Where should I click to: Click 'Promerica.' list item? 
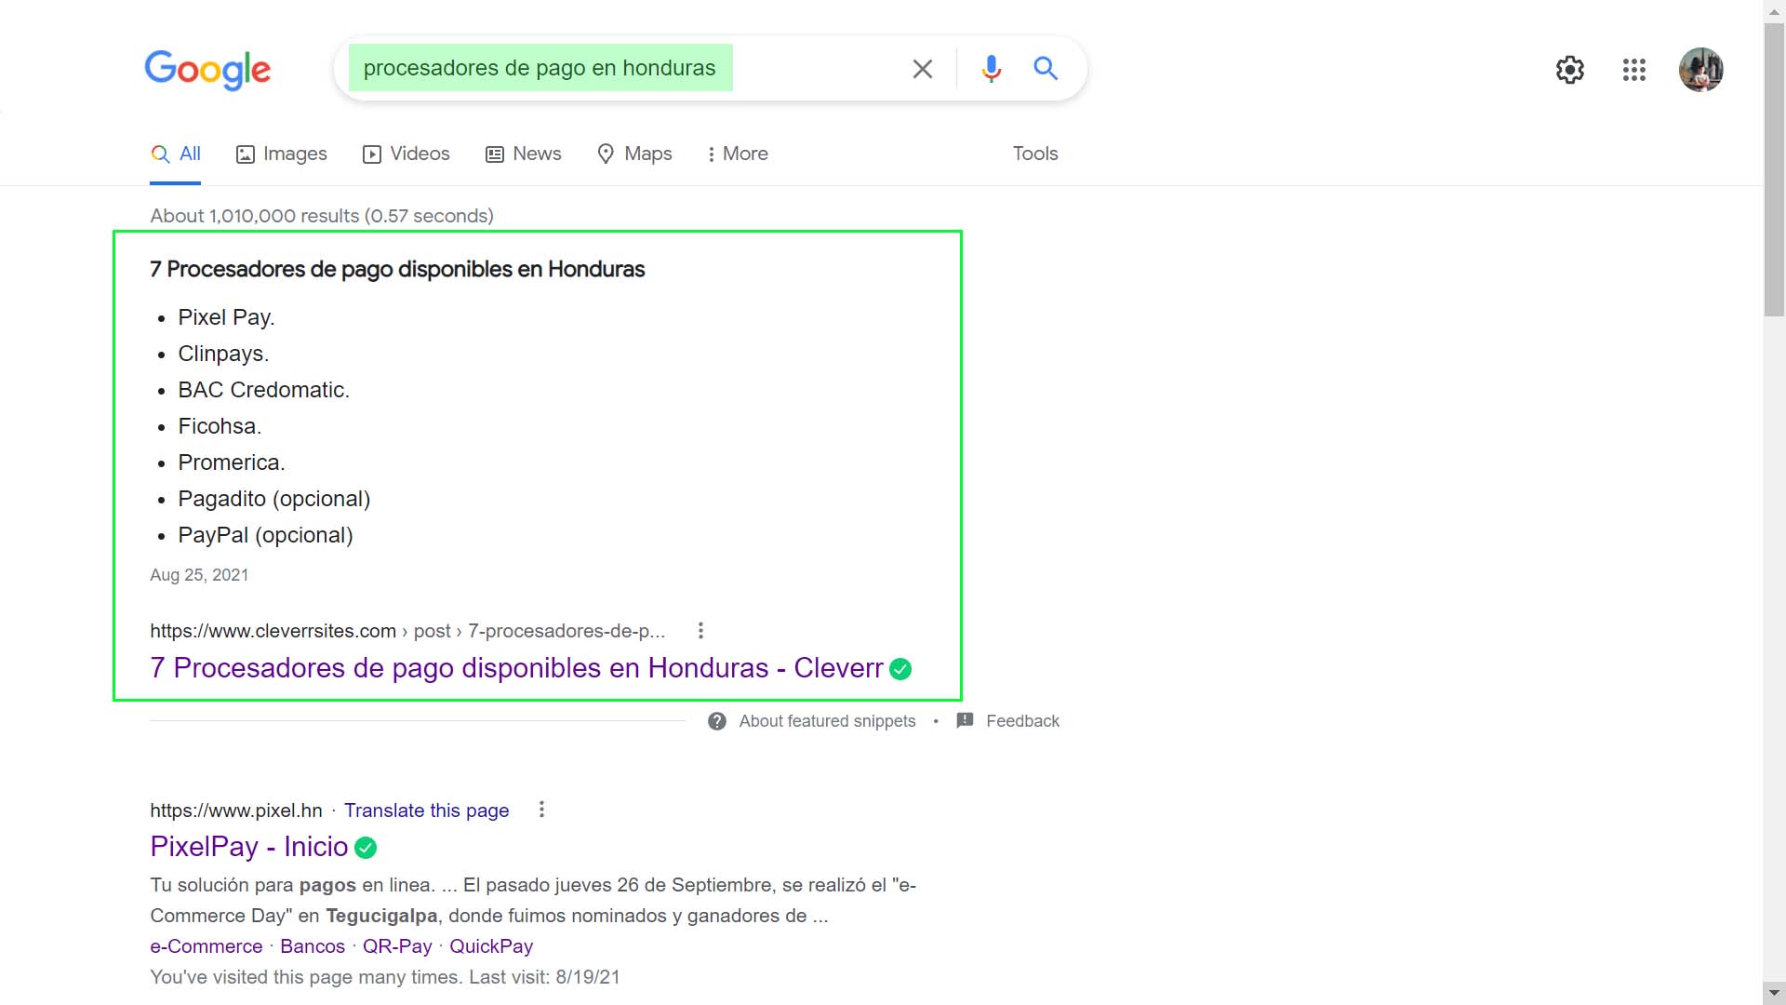pos(232,462)
